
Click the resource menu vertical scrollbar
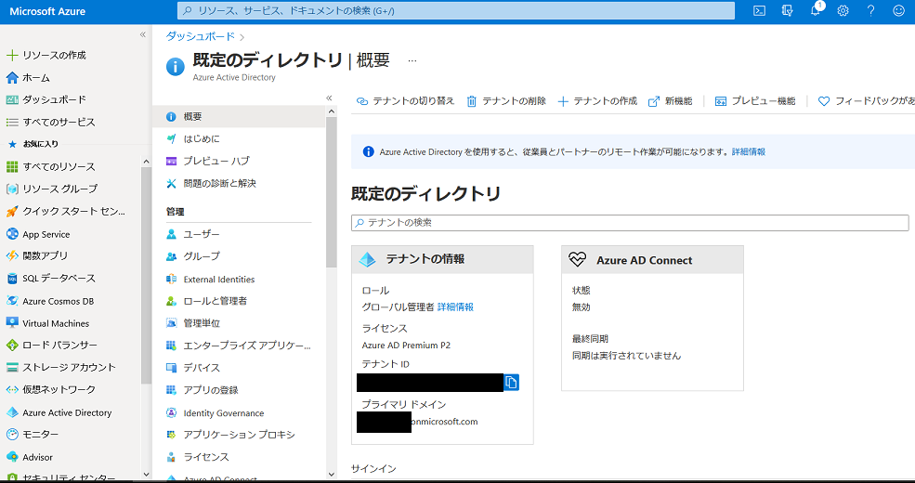point(332,192)
